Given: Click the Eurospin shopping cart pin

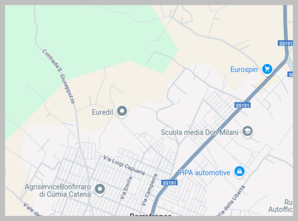Looking at the screenshot, I should [267, 69].
